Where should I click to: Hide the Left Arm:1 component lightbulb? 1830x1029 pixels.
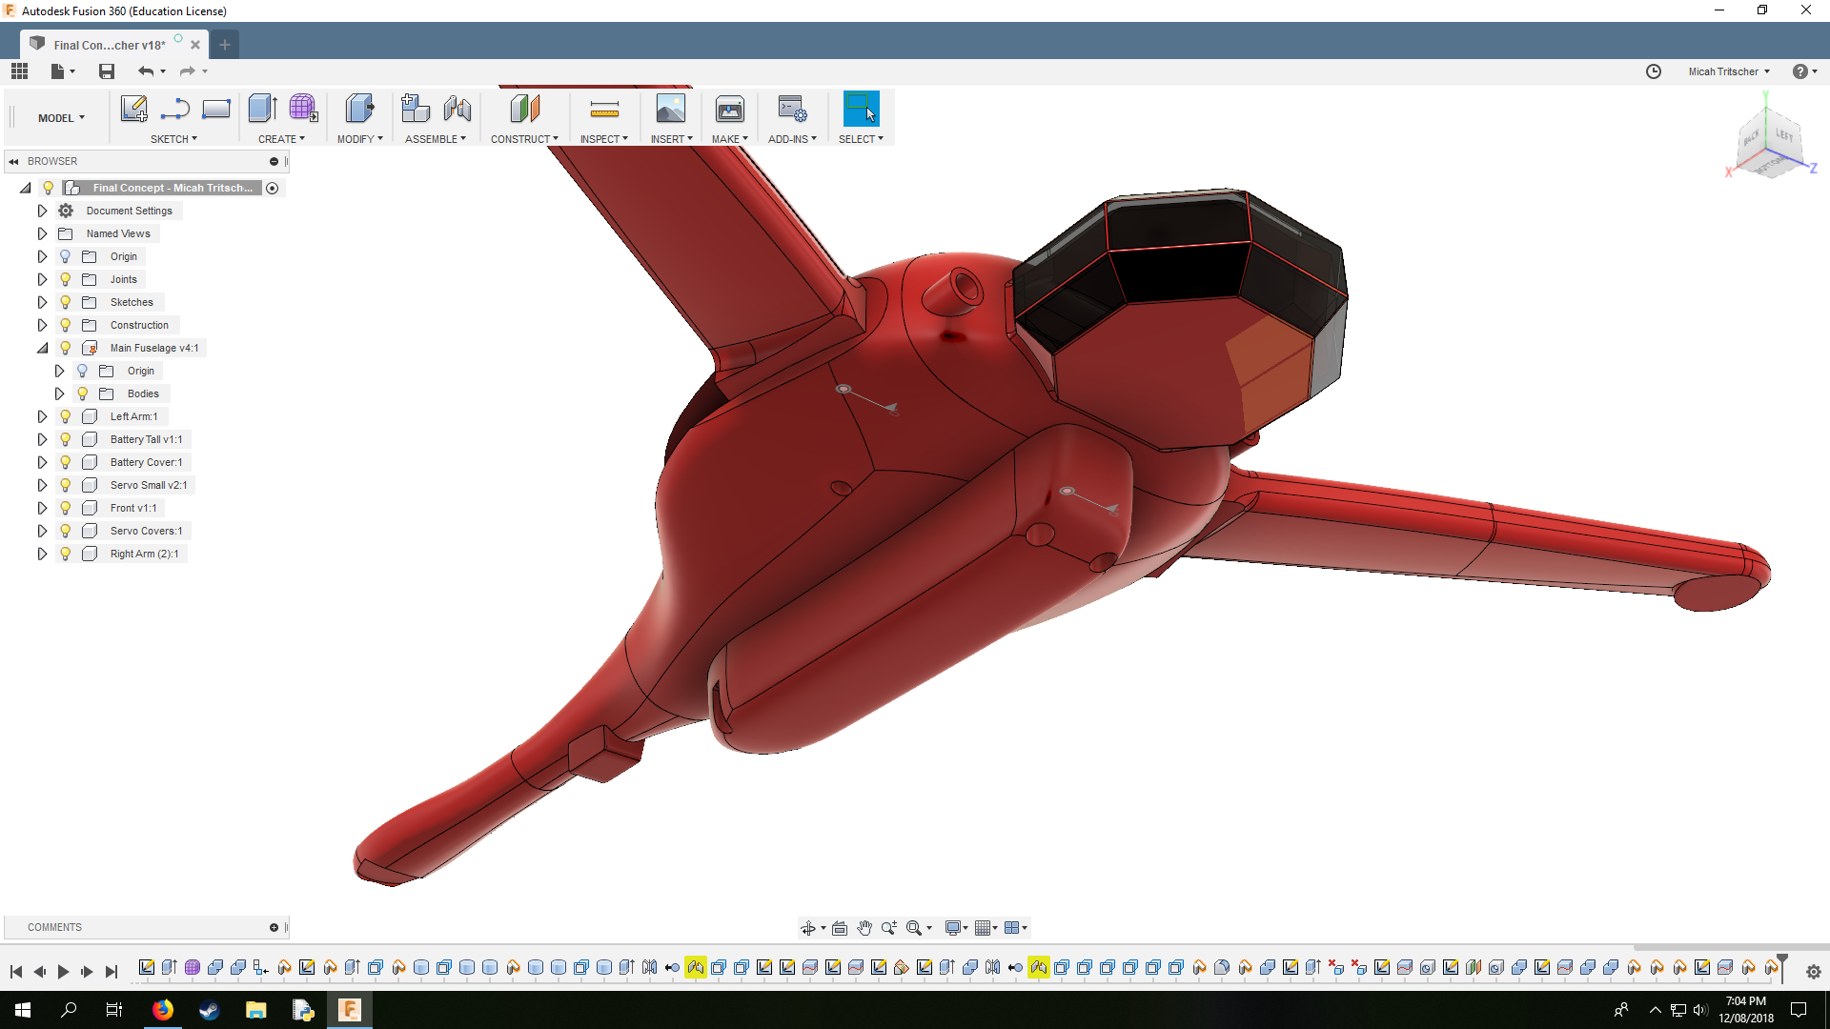(65, 416)
